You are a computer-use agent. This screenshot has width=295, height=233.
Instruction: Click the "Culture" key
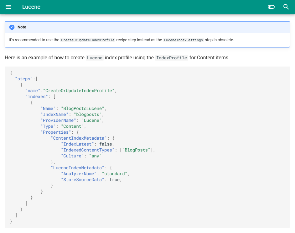coord(72,156)
